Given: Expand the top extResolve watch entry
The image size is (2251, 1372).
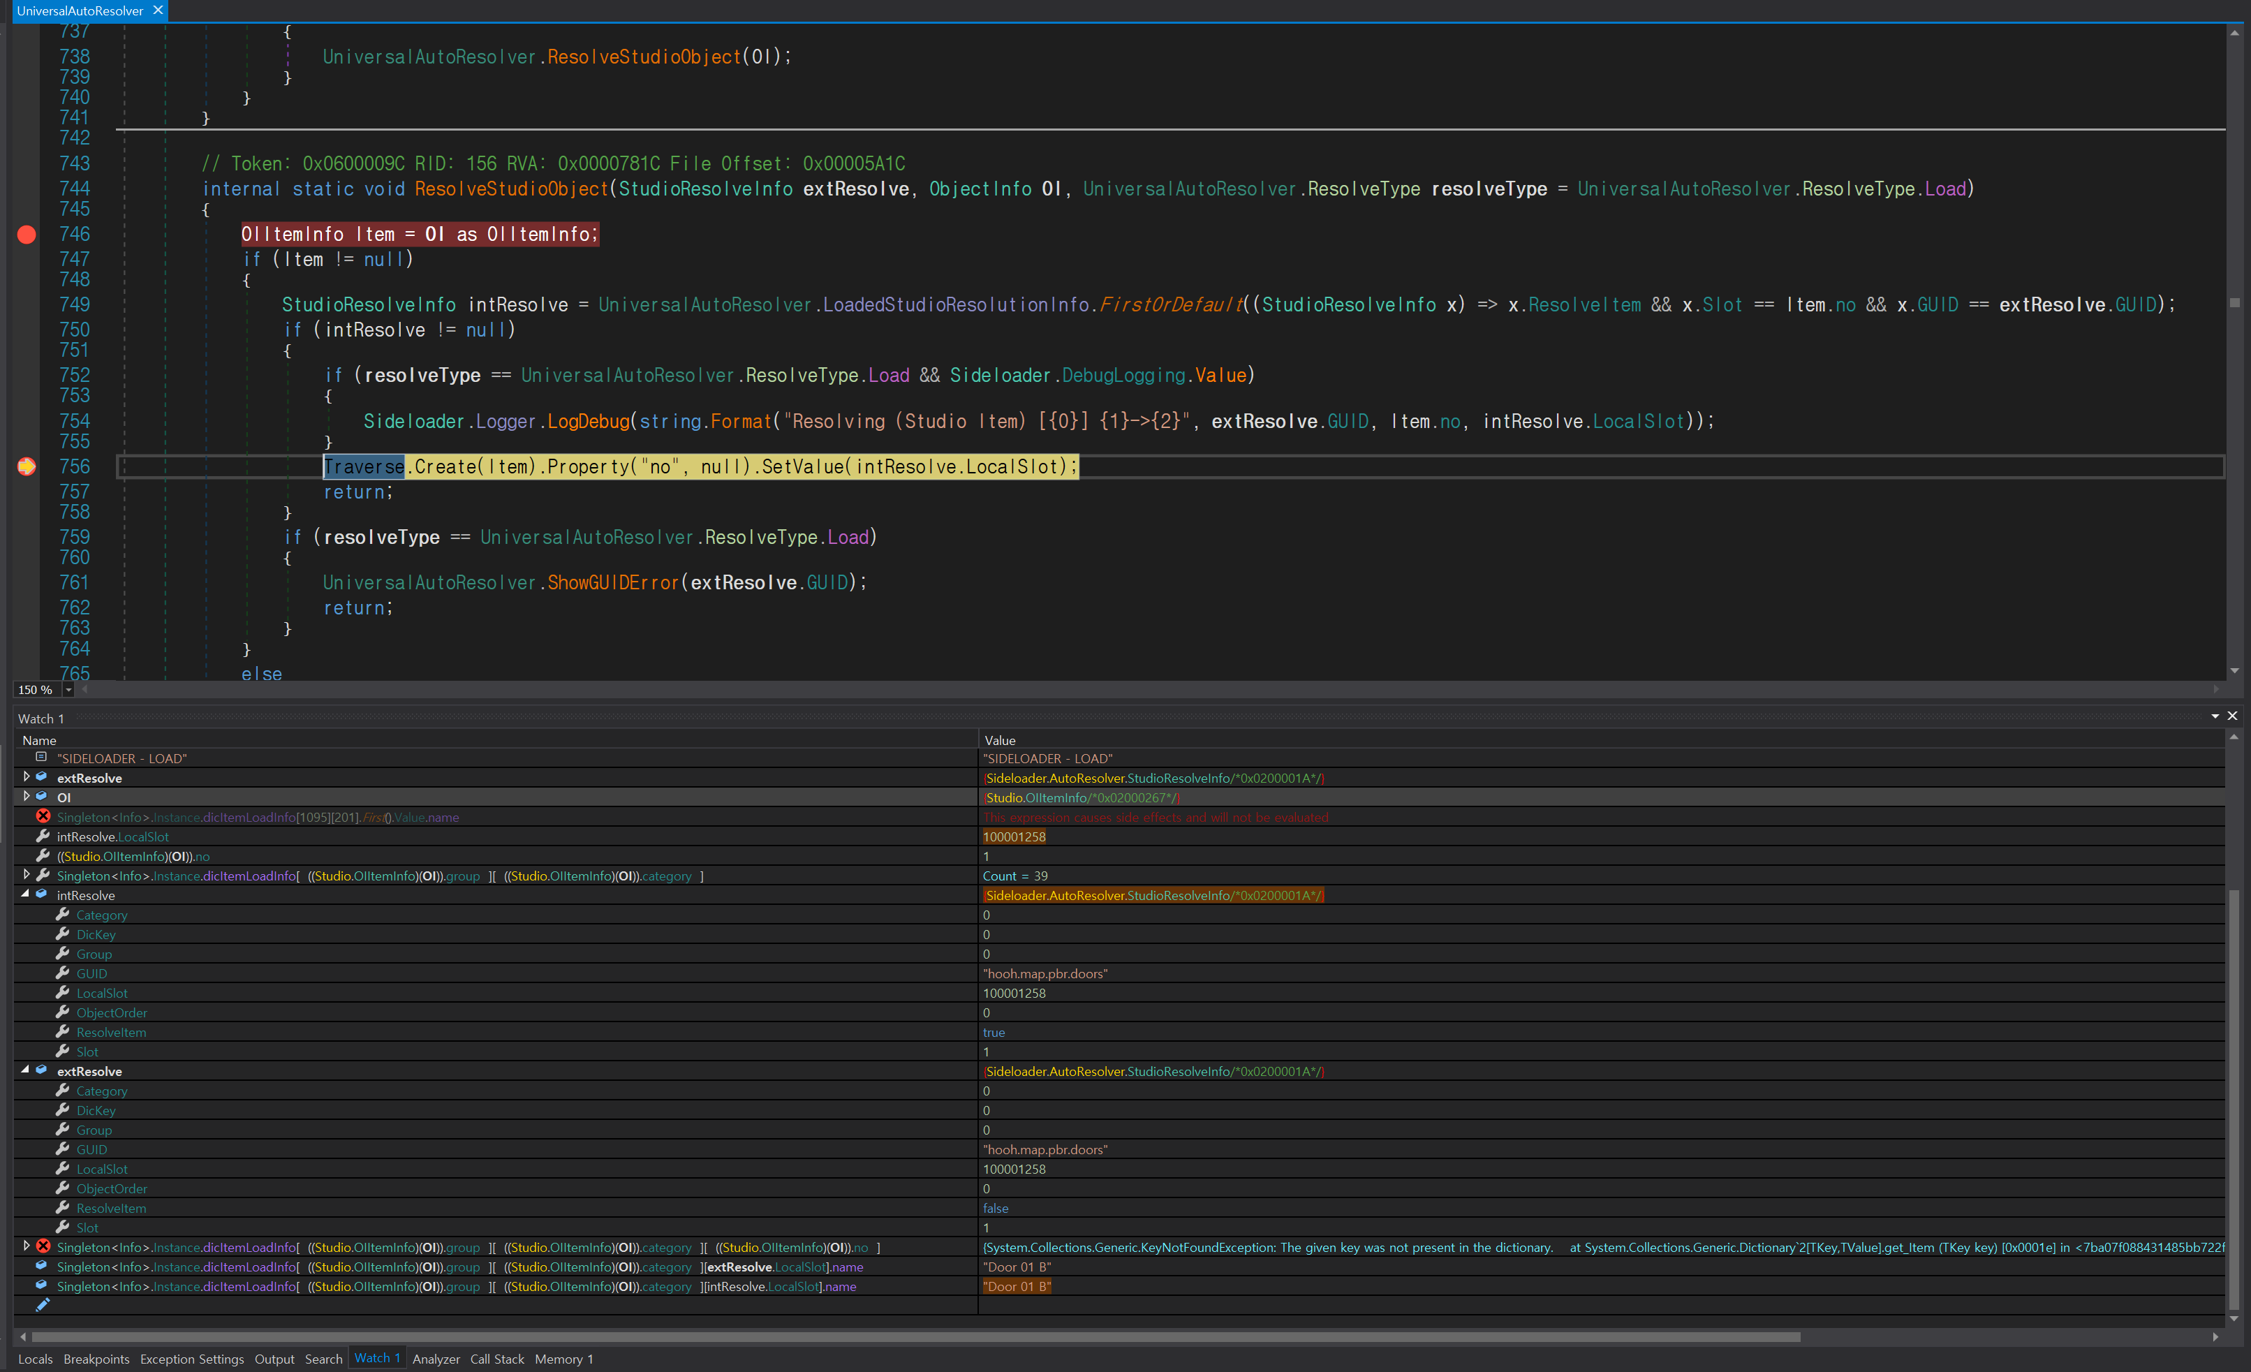Looking at the screenshot, I should tap(27, 777).
